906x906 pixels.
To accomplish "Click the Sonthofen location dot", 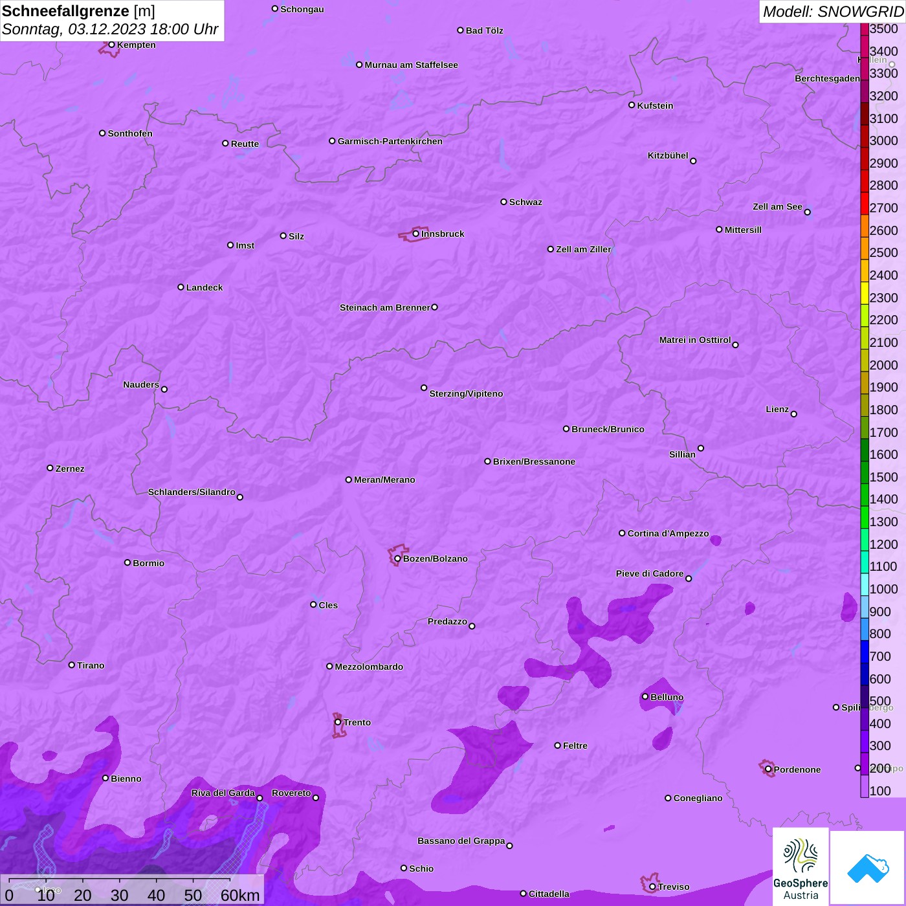I will tap(102, 133).
